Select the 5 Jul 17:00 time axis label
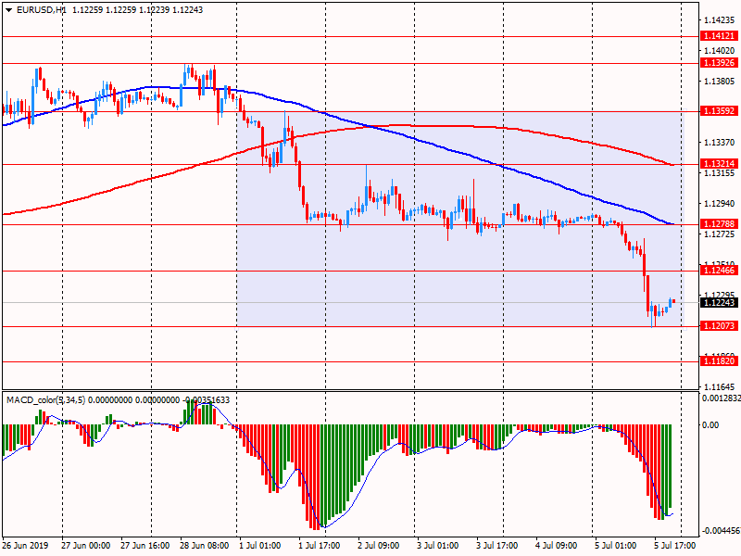Image resolution: width=741 pixels, height=556 pixels. click(x=675, y=546)
